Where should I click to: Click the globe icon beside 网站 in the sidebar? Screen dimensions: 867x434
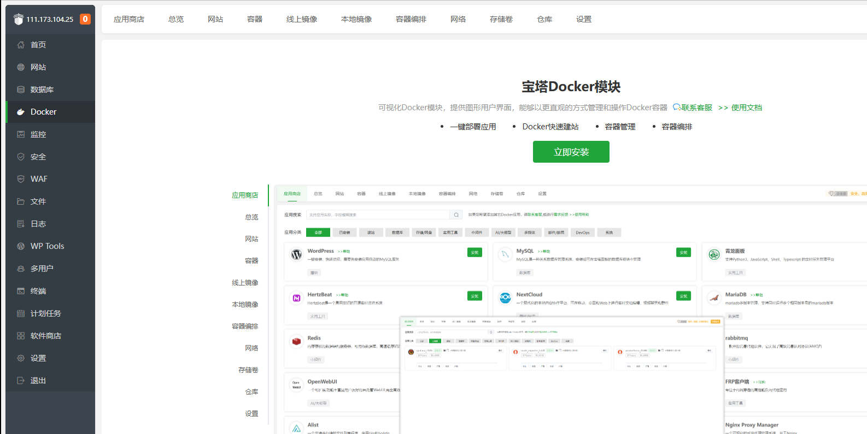[x=21, y=67]
